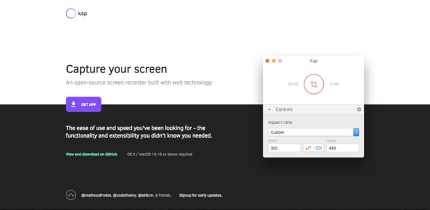Click the crop record button in Kap window
The height and width of the screenshot is (210, 430).
pyautogui.click(x=314, y=84)
